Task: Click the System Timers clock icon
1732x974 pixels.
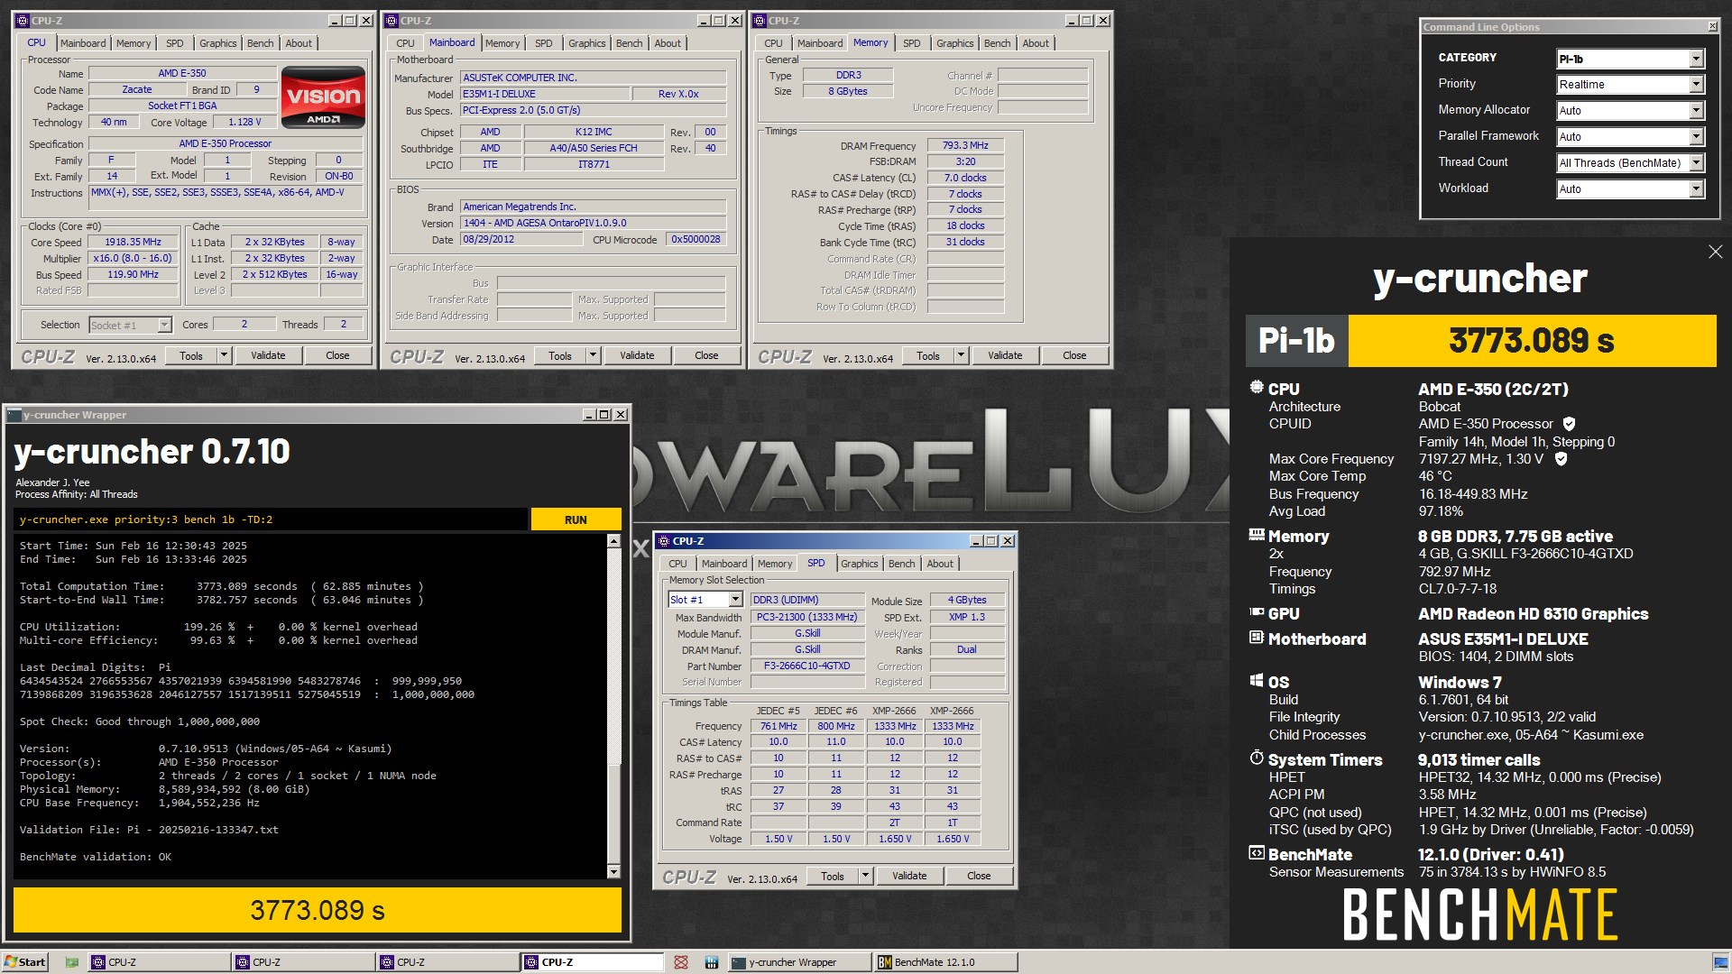Action: (1257, 758)
